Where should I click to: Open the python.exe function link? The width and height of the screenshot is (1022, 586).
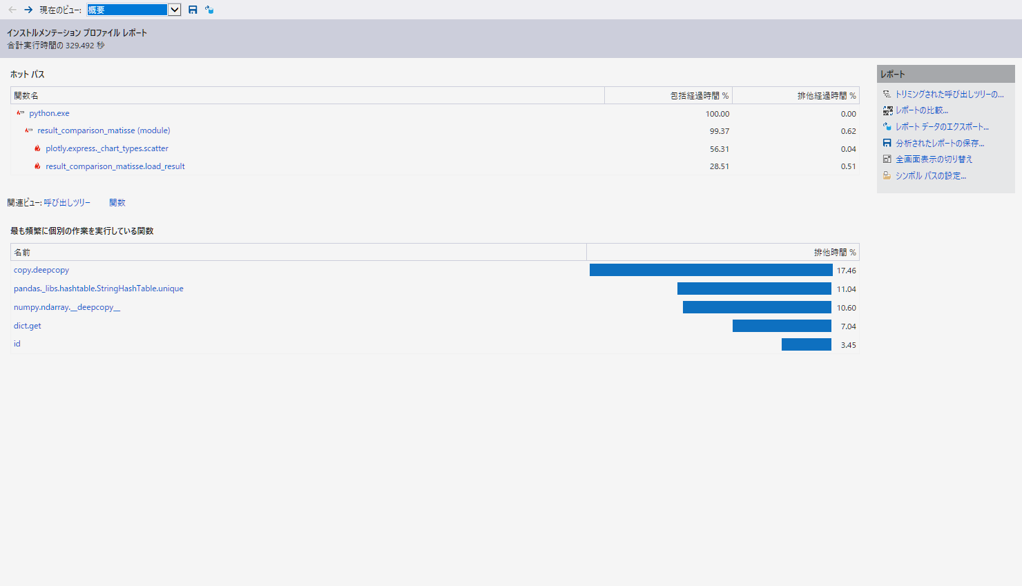49,113
